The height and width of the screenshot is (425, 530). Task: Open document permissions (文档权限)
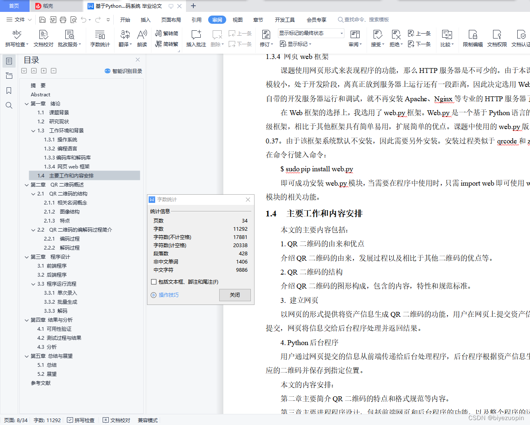point(497,38)
